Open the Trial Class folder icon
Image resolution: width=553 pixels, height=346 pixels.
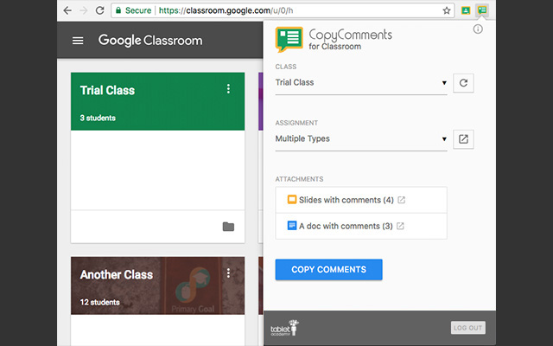(x=228, y=227)
